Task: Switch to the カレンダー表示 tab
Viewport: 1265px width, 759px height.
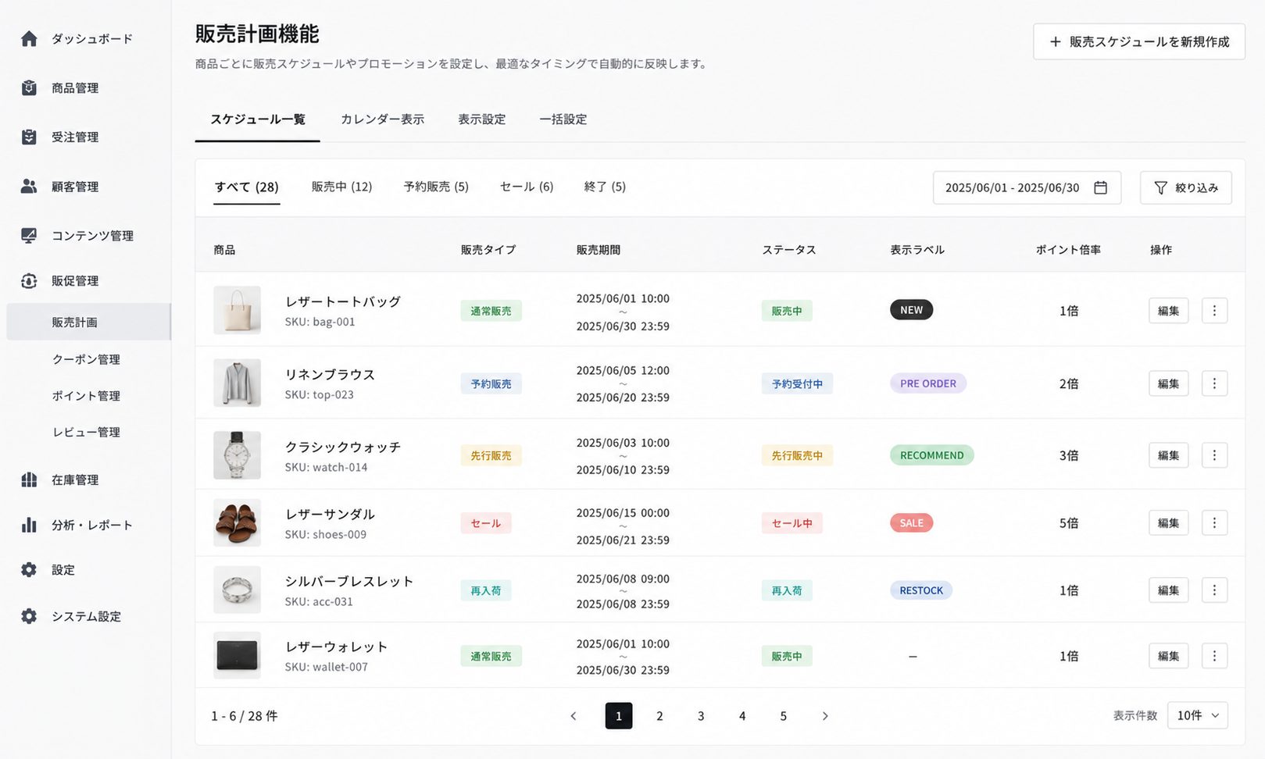Action: click(x=382, y=119)
